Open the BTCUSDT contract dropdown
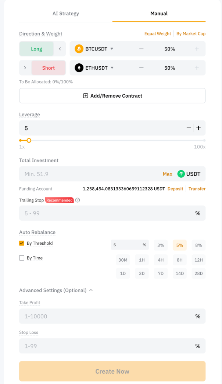 click(112, 49)
